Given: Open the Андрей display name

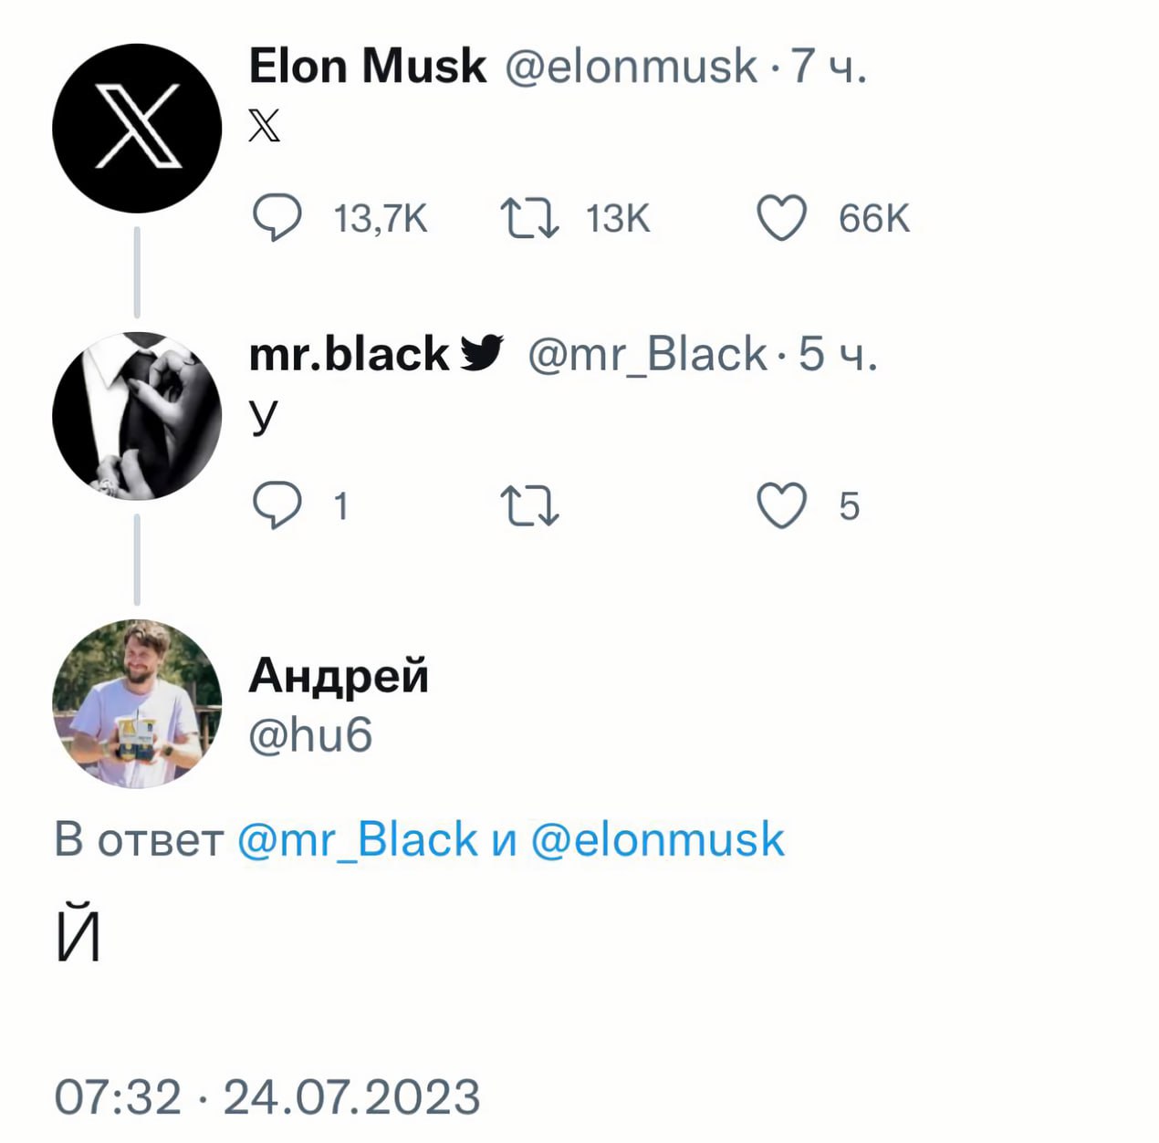Looking at the screenshot, I should pyautogui.click(x=339, y=676).
